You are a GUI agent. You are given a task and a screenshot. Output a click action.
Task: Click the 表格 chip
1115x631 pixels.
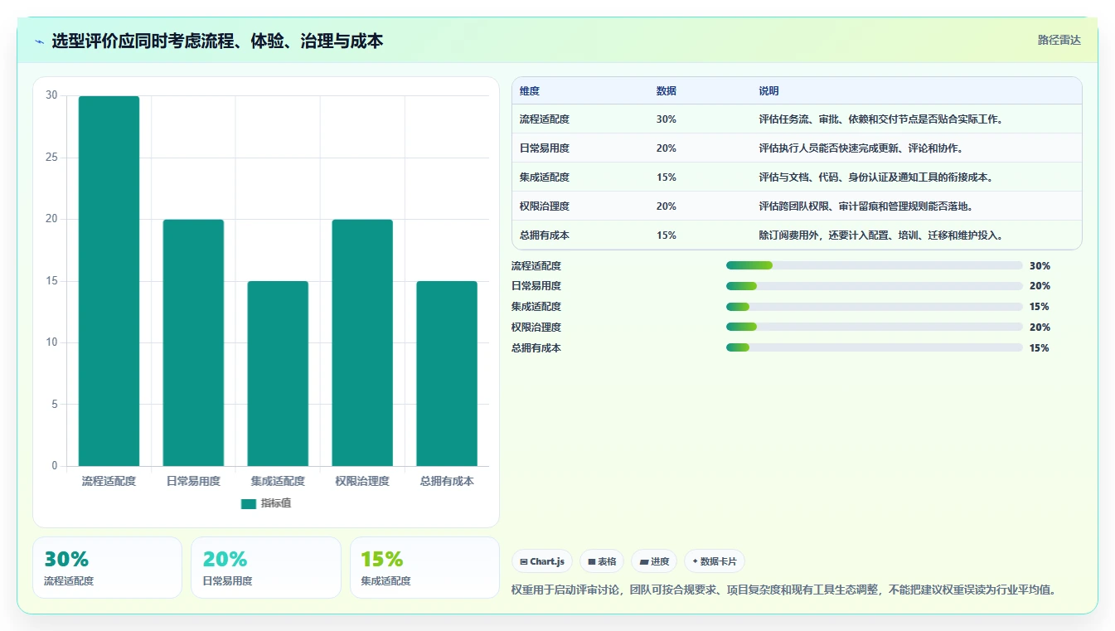click(x=602, y=561)
